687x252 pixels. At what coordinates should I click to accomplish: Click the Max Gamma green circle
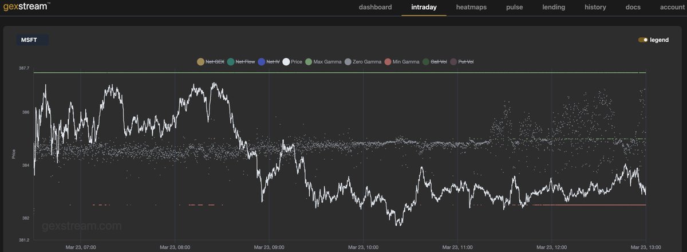coord(309,61)
